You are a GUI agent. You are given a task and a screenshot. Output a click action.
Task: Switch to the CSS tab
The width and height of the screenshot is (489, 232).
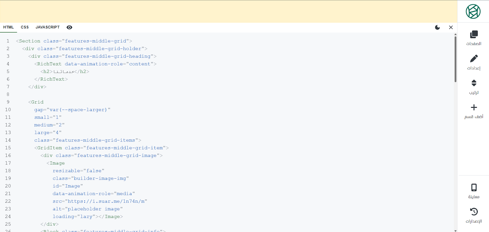coord(25,27)
